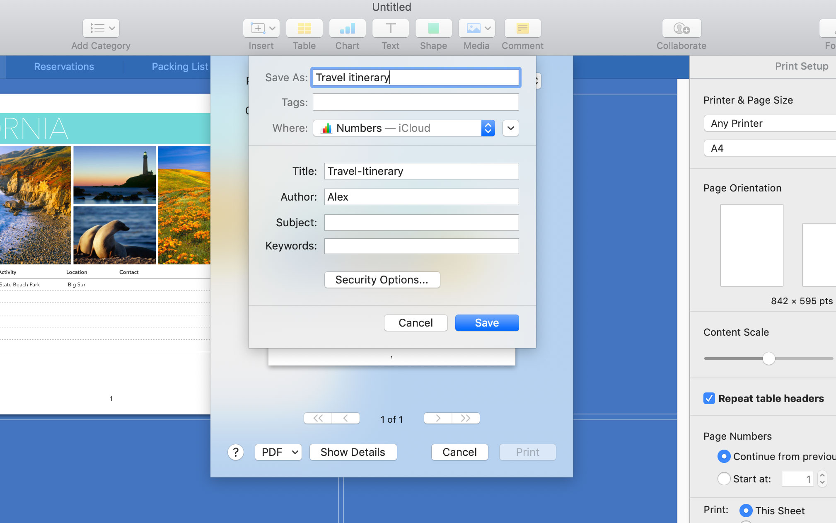Select Continue from previous radio button

click(723, 456)
